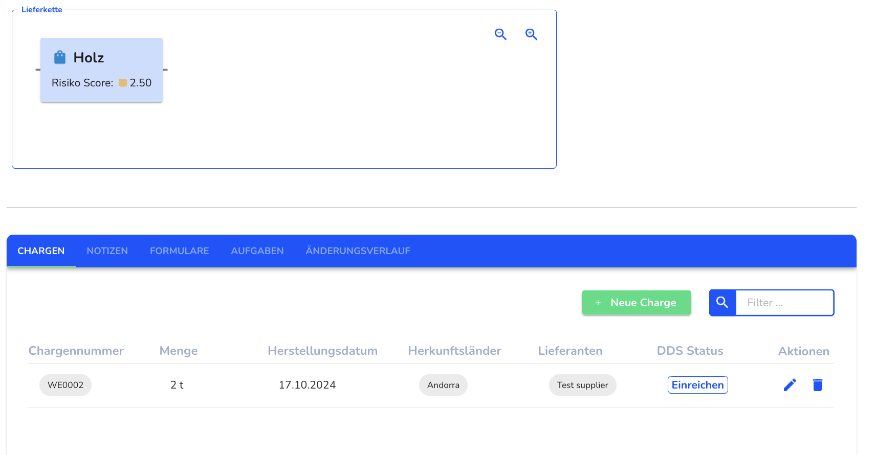
Task: Switch to the Notizen tab
Action: 107,251
